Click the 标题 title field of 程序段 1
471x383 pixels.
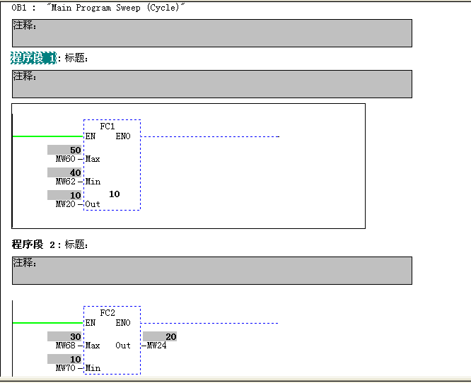click(x=76, y=58)
